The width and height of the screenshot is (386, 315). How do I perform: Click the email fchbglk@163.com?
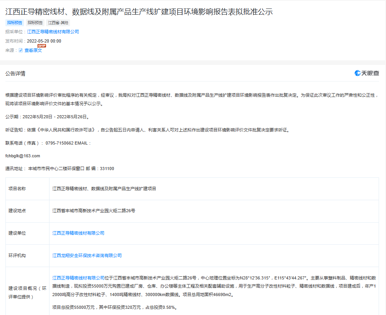23,156
